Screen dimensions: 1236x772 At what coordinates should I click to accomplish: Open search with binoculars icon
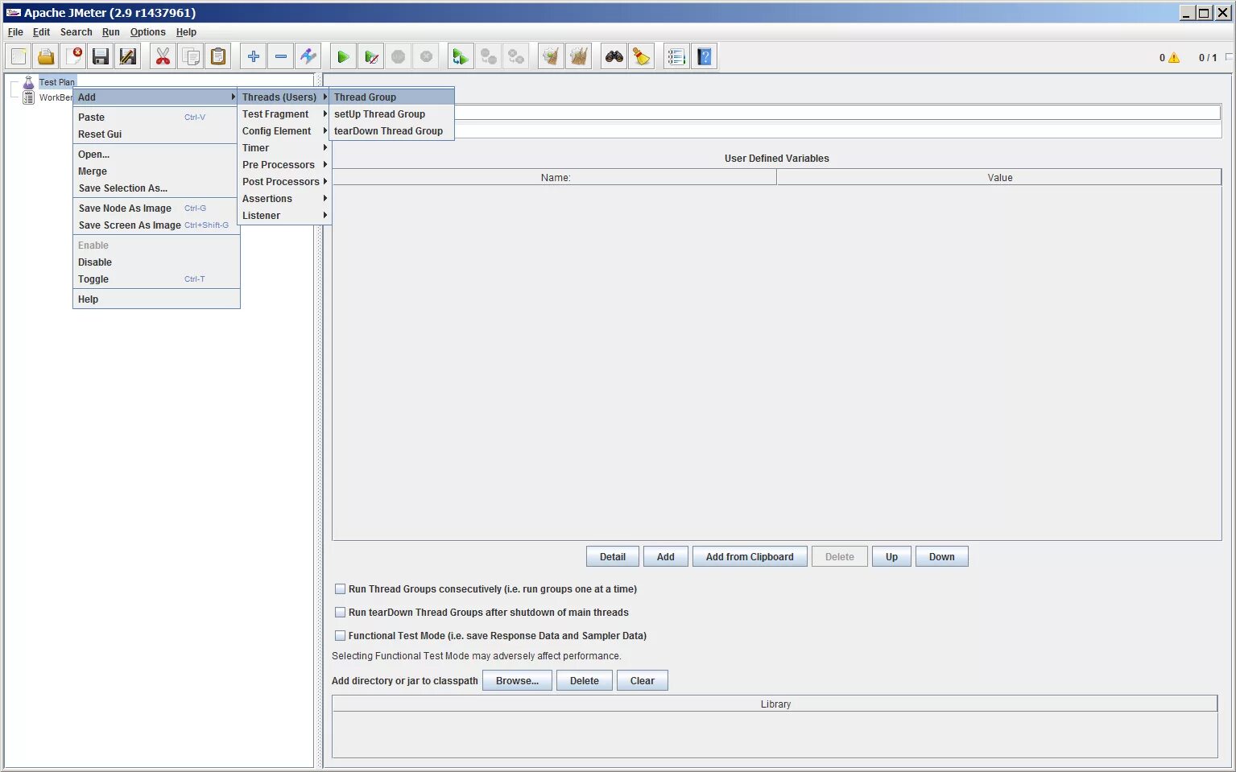[x=614, y=56]
